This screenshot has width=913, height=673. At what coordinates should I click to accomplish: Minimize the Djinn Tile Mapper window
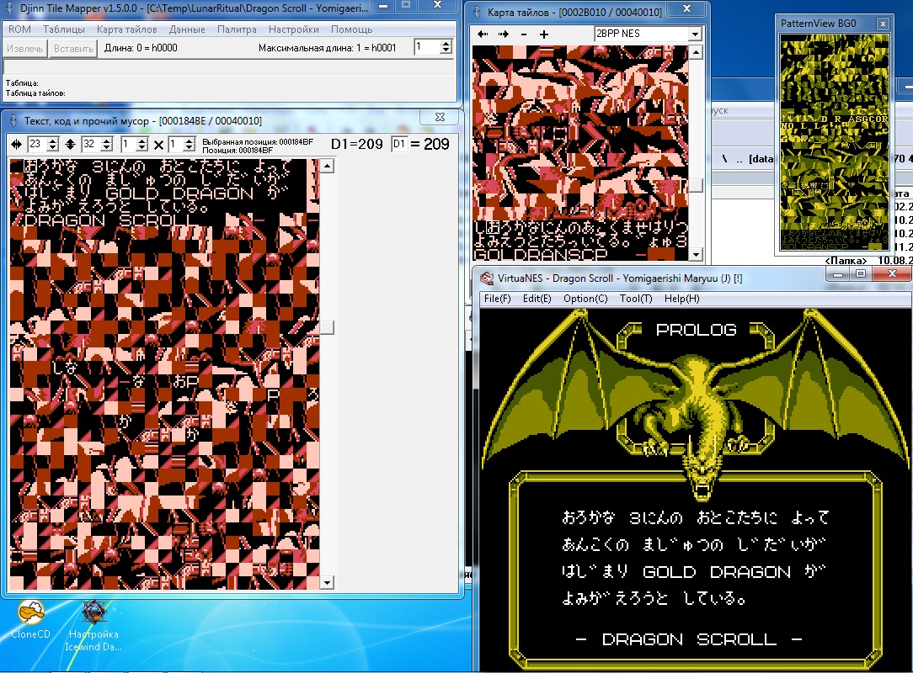click(x=383, y=6)
